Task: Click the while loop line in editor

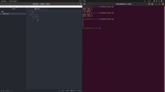Action: click(x=34, y=15)
